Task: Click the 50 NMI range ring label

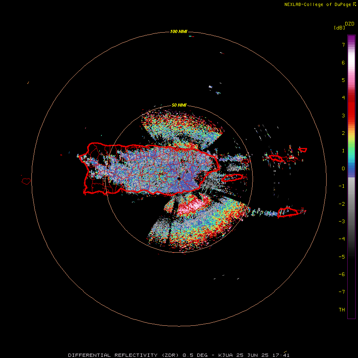Action: click(x=179, y=105)
